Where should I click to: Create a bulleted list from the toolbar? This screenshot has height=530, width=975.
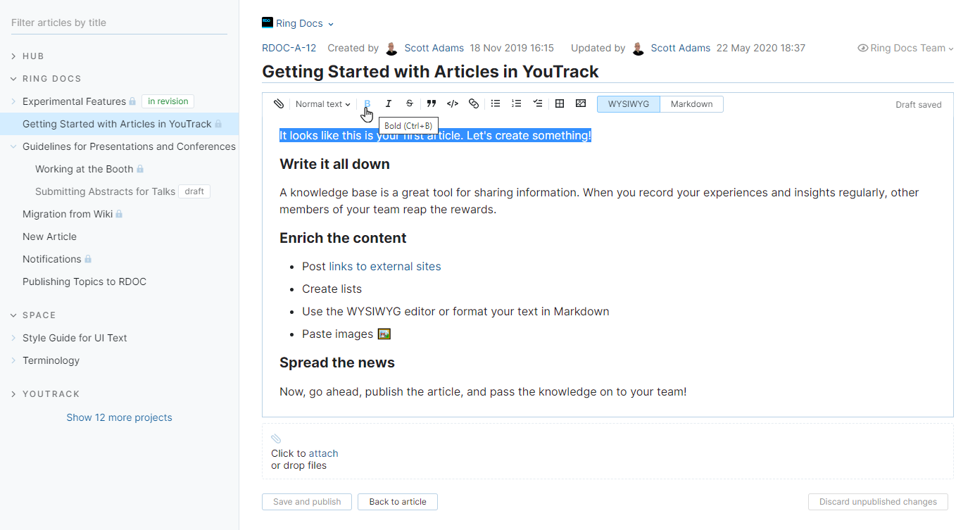496,104
